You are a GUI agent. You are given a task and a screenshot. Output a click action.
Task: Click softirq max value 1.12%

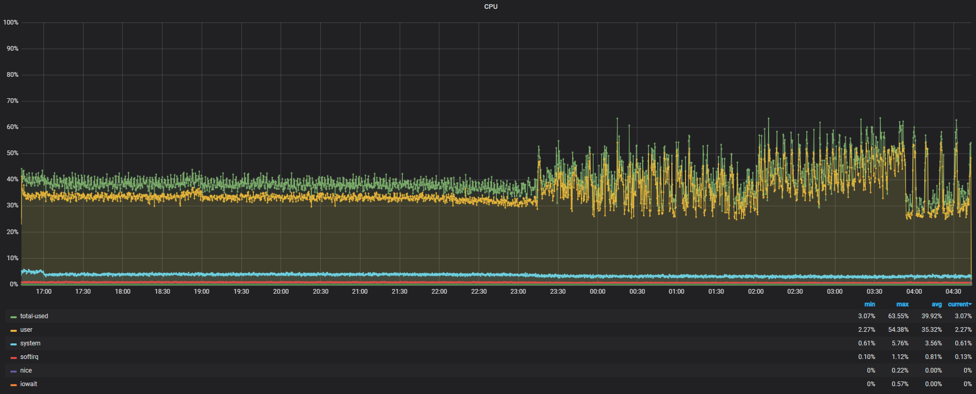point(900,357)
